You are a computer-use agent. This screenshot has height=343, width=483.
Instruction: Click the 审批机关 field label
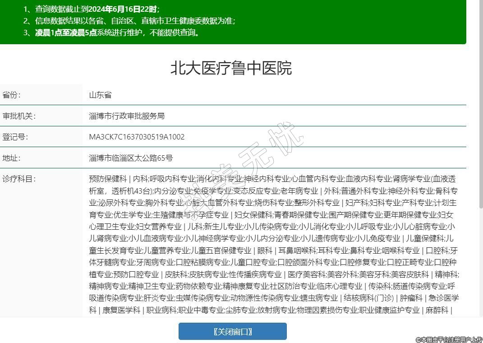tap(19, 116)
